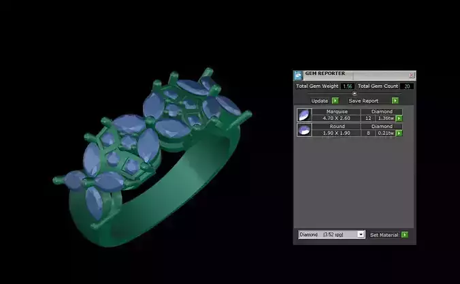Click the Total Gem Count label
Viewport: 460px width, 284px height.
pos(378,86)
